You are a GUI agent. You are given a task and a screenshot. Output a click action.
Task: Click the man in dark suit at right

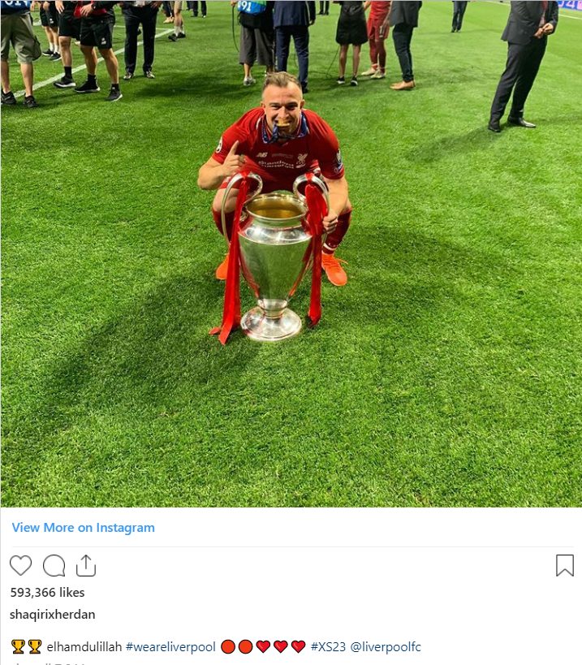coord(523,63)
